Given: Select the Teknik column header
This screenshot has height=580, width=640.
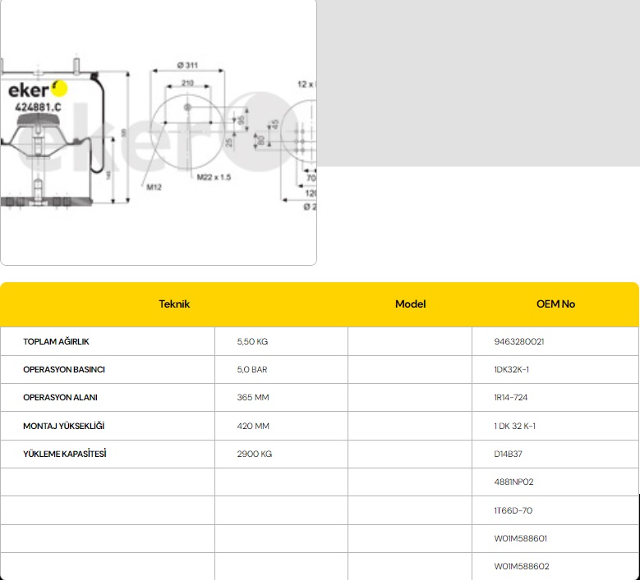Looking at the screenshot, I should click(174, 304).
